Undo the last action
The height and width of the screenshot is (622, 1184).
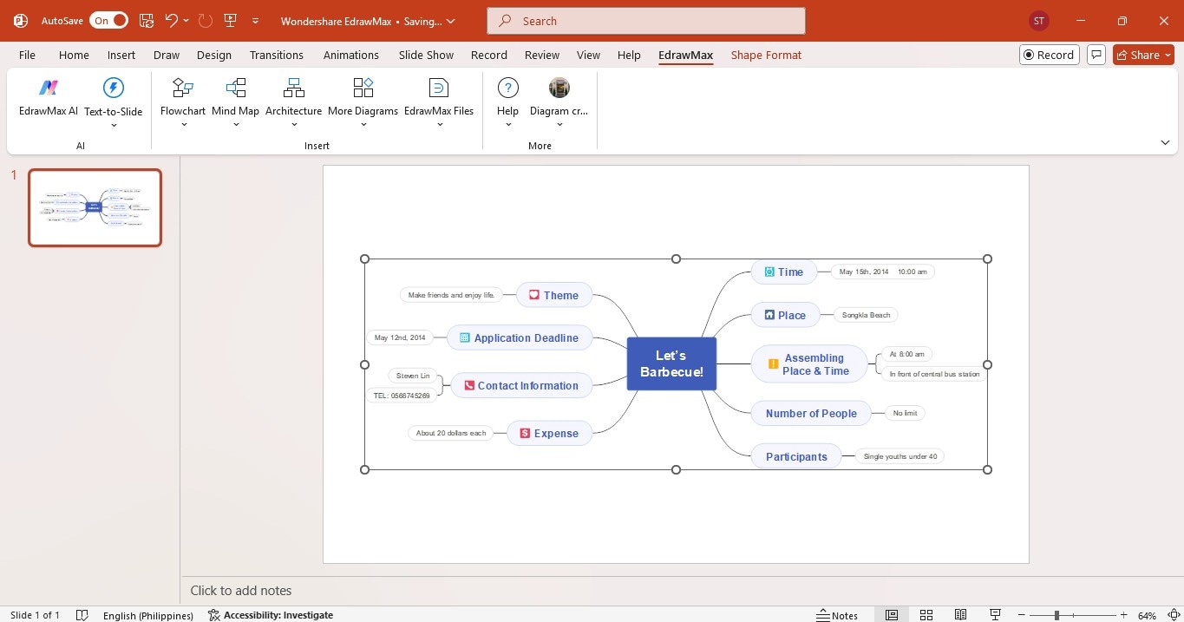click(x=172, y=20)
